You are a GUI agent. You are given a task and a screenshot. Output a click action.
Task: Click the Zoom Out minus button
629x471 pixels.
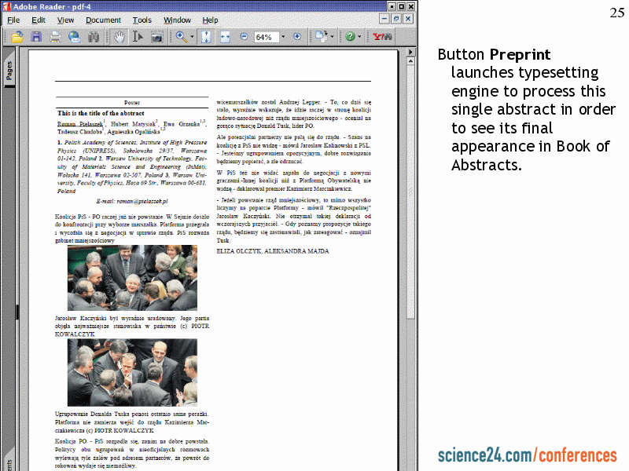coord(244,37)
